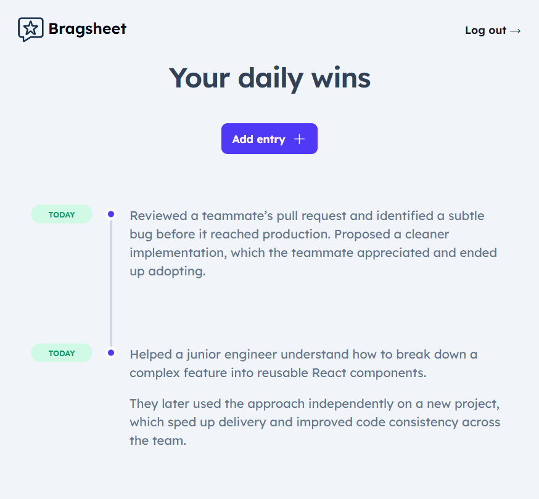Image resolution: width=539 pixels, height=499 pixels.
Task: Select the TODAY badge on the second entry
Action: point(62,353)
